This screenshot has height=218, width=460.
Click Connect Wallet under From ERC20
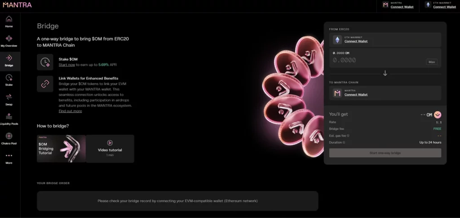(356, 41)
